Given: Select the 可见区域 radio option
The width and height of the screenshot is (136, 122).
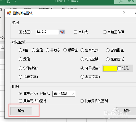Looking at the screenshot, I should pyautogui.click(x=82, y=59).
